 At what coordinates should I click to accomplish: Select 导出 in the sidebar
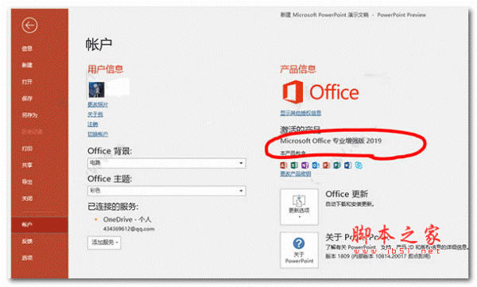point(27,182)
